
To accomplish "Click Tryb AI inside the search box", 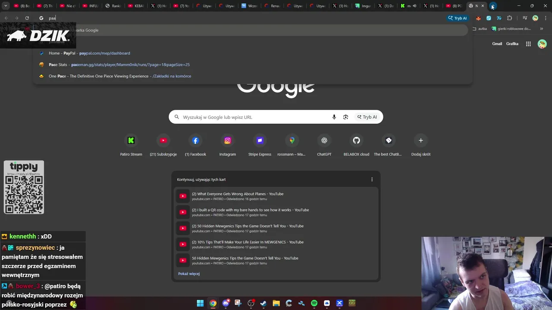I will [x=367, y=117].
